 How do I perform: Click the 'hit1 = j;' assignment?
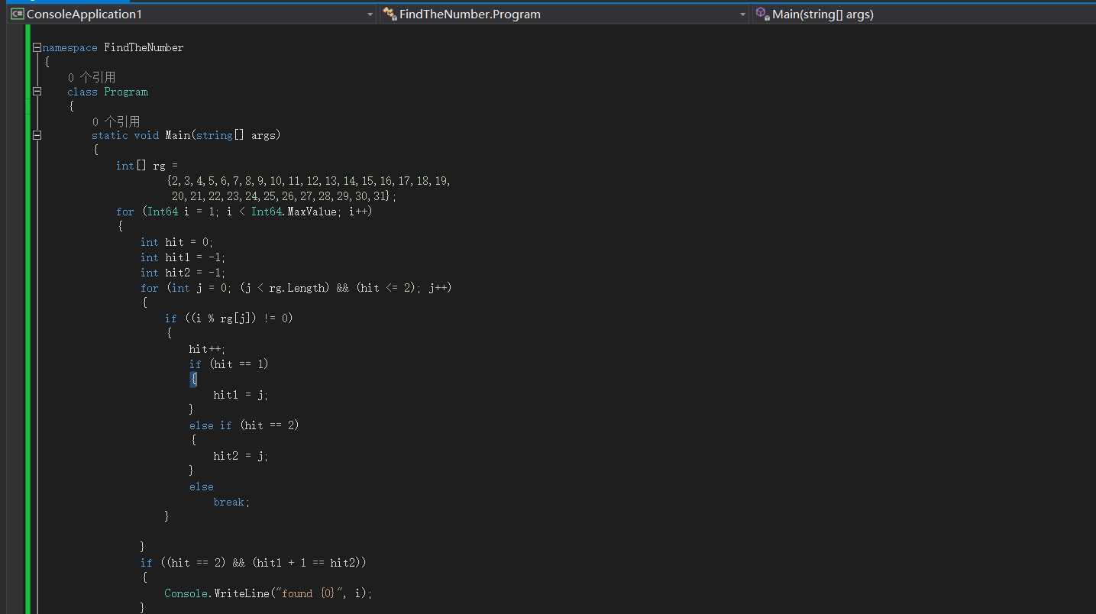tap(241, 395)
